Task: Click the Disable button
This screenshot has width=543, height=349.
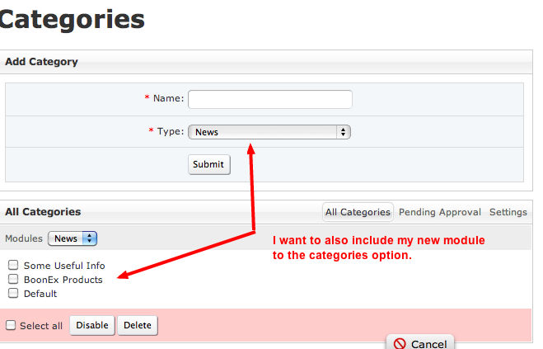Action: (92, 325)
